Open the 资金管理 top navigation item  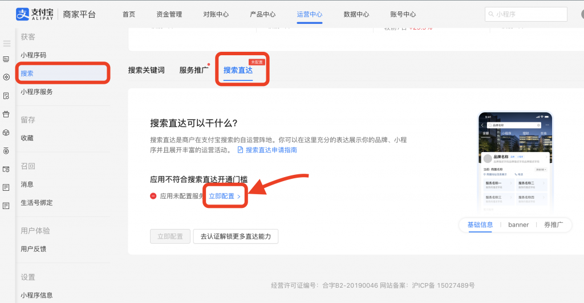click(169, 14)
